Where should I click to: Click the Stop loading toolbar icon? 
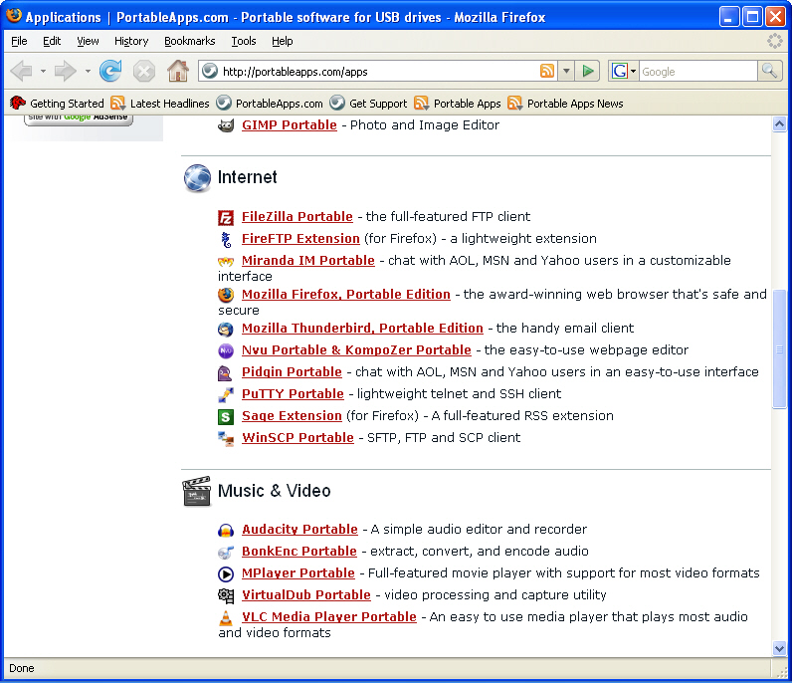(x=144, y=71)
